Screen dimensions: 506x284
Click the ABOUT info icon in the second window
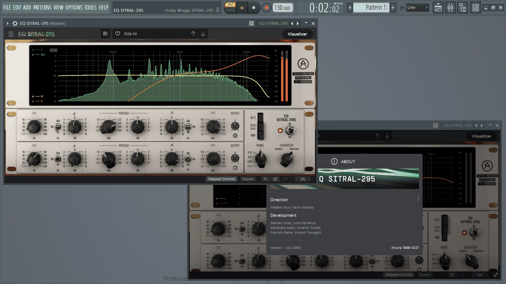point(334,161)
